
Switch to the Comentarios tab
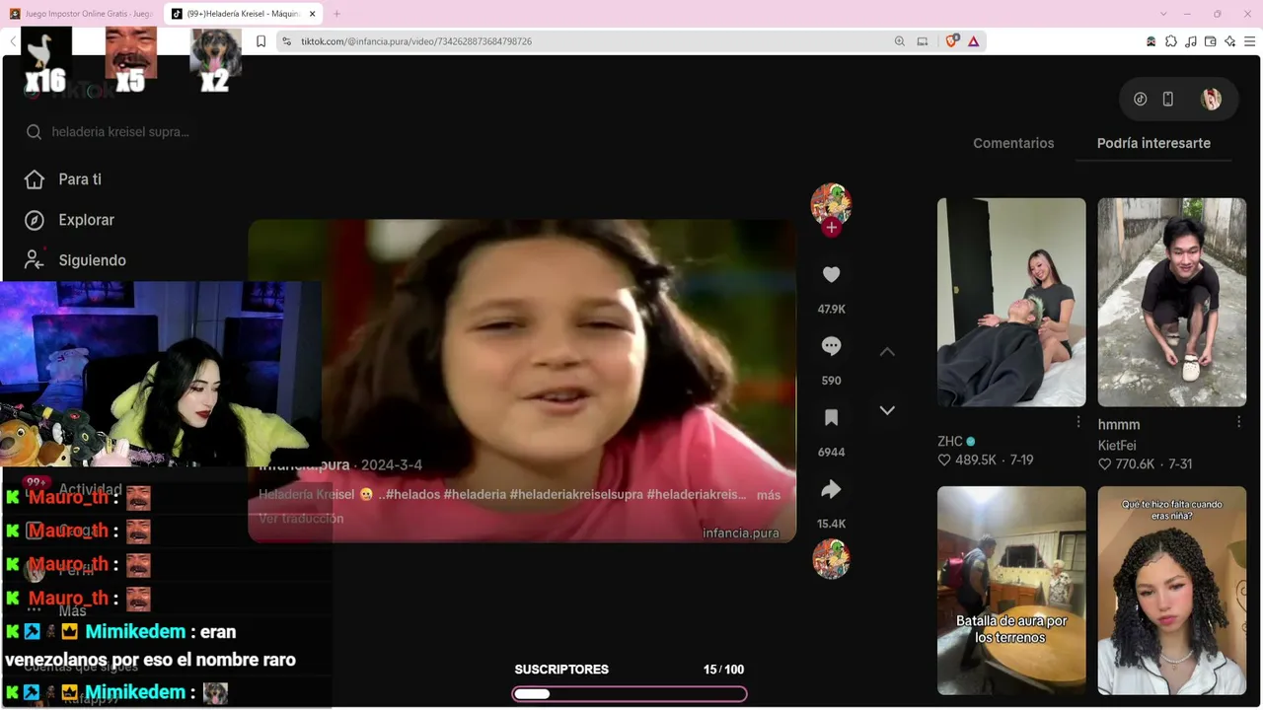[x=1013, y=143]
